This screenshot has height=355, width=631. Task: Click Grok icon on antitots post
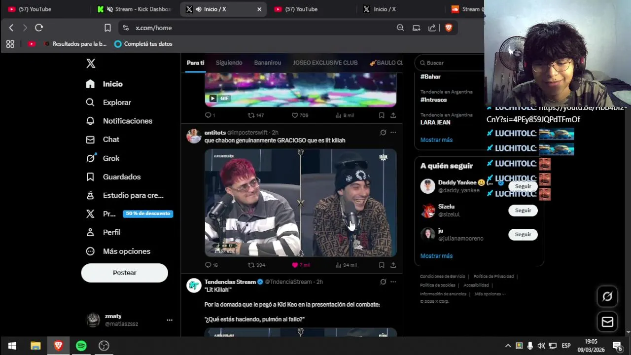(x=383, y=133)
